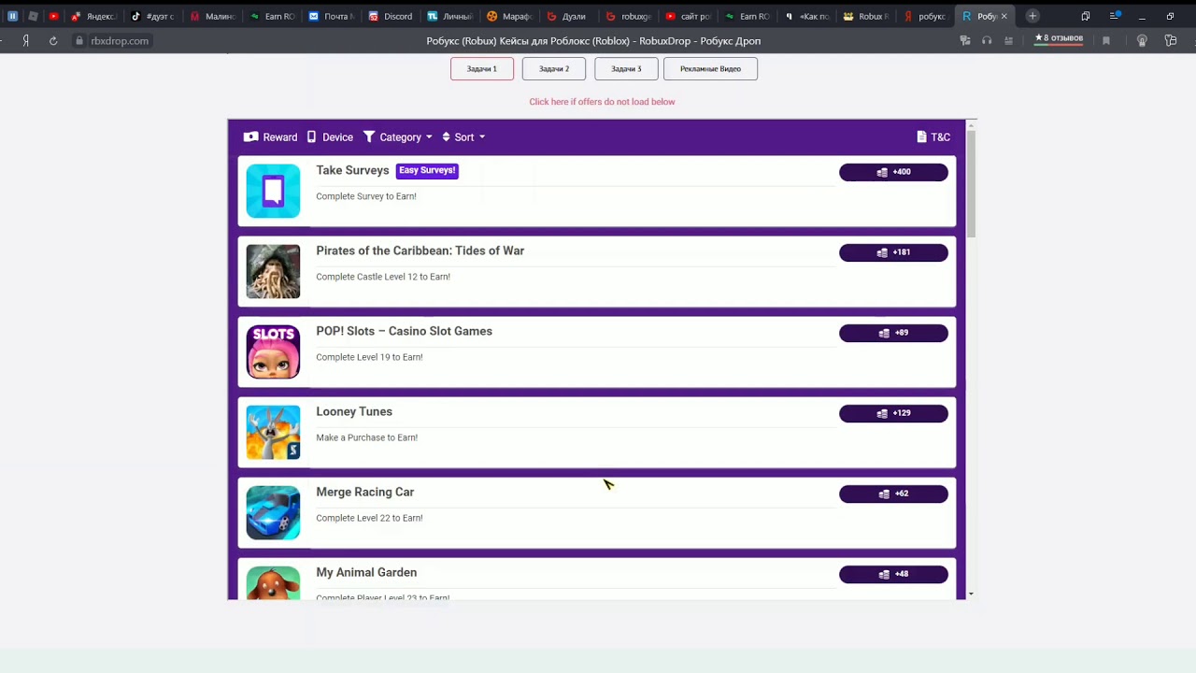The image size is (1196, 673).
Task: Switch to the Discord browser tab
Action: coord(391,16)
